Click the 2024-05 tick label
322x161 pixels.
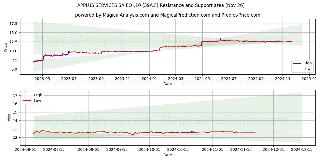point(202,79)
